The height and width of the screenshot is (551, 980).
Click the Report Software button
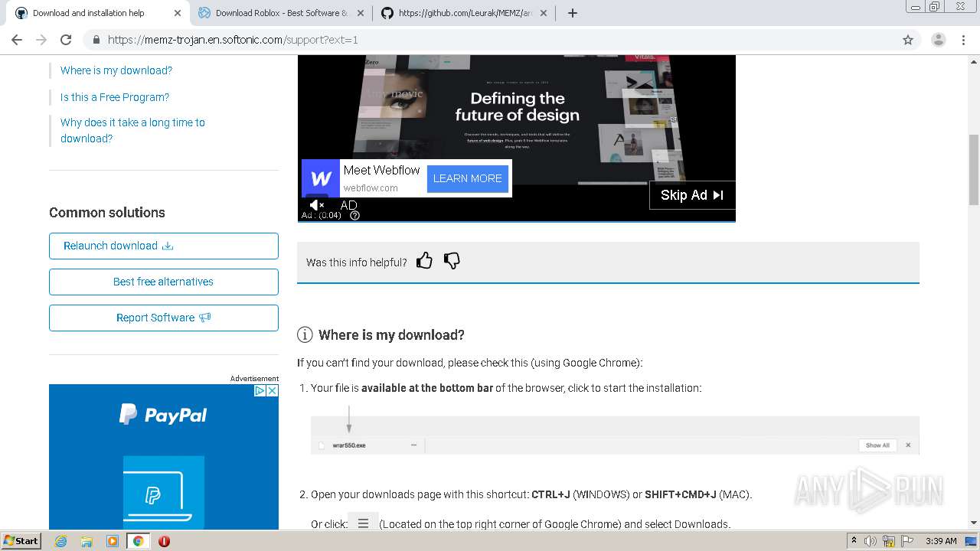click(164, 318)
